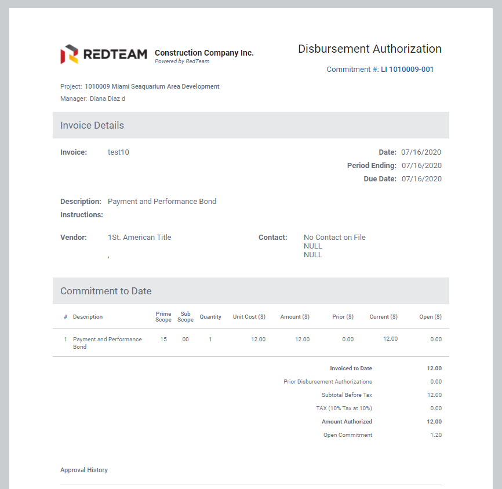This screenshot has width=502, height=489.
Task: Click the Invoice Details section header
Action: [92, 126]
